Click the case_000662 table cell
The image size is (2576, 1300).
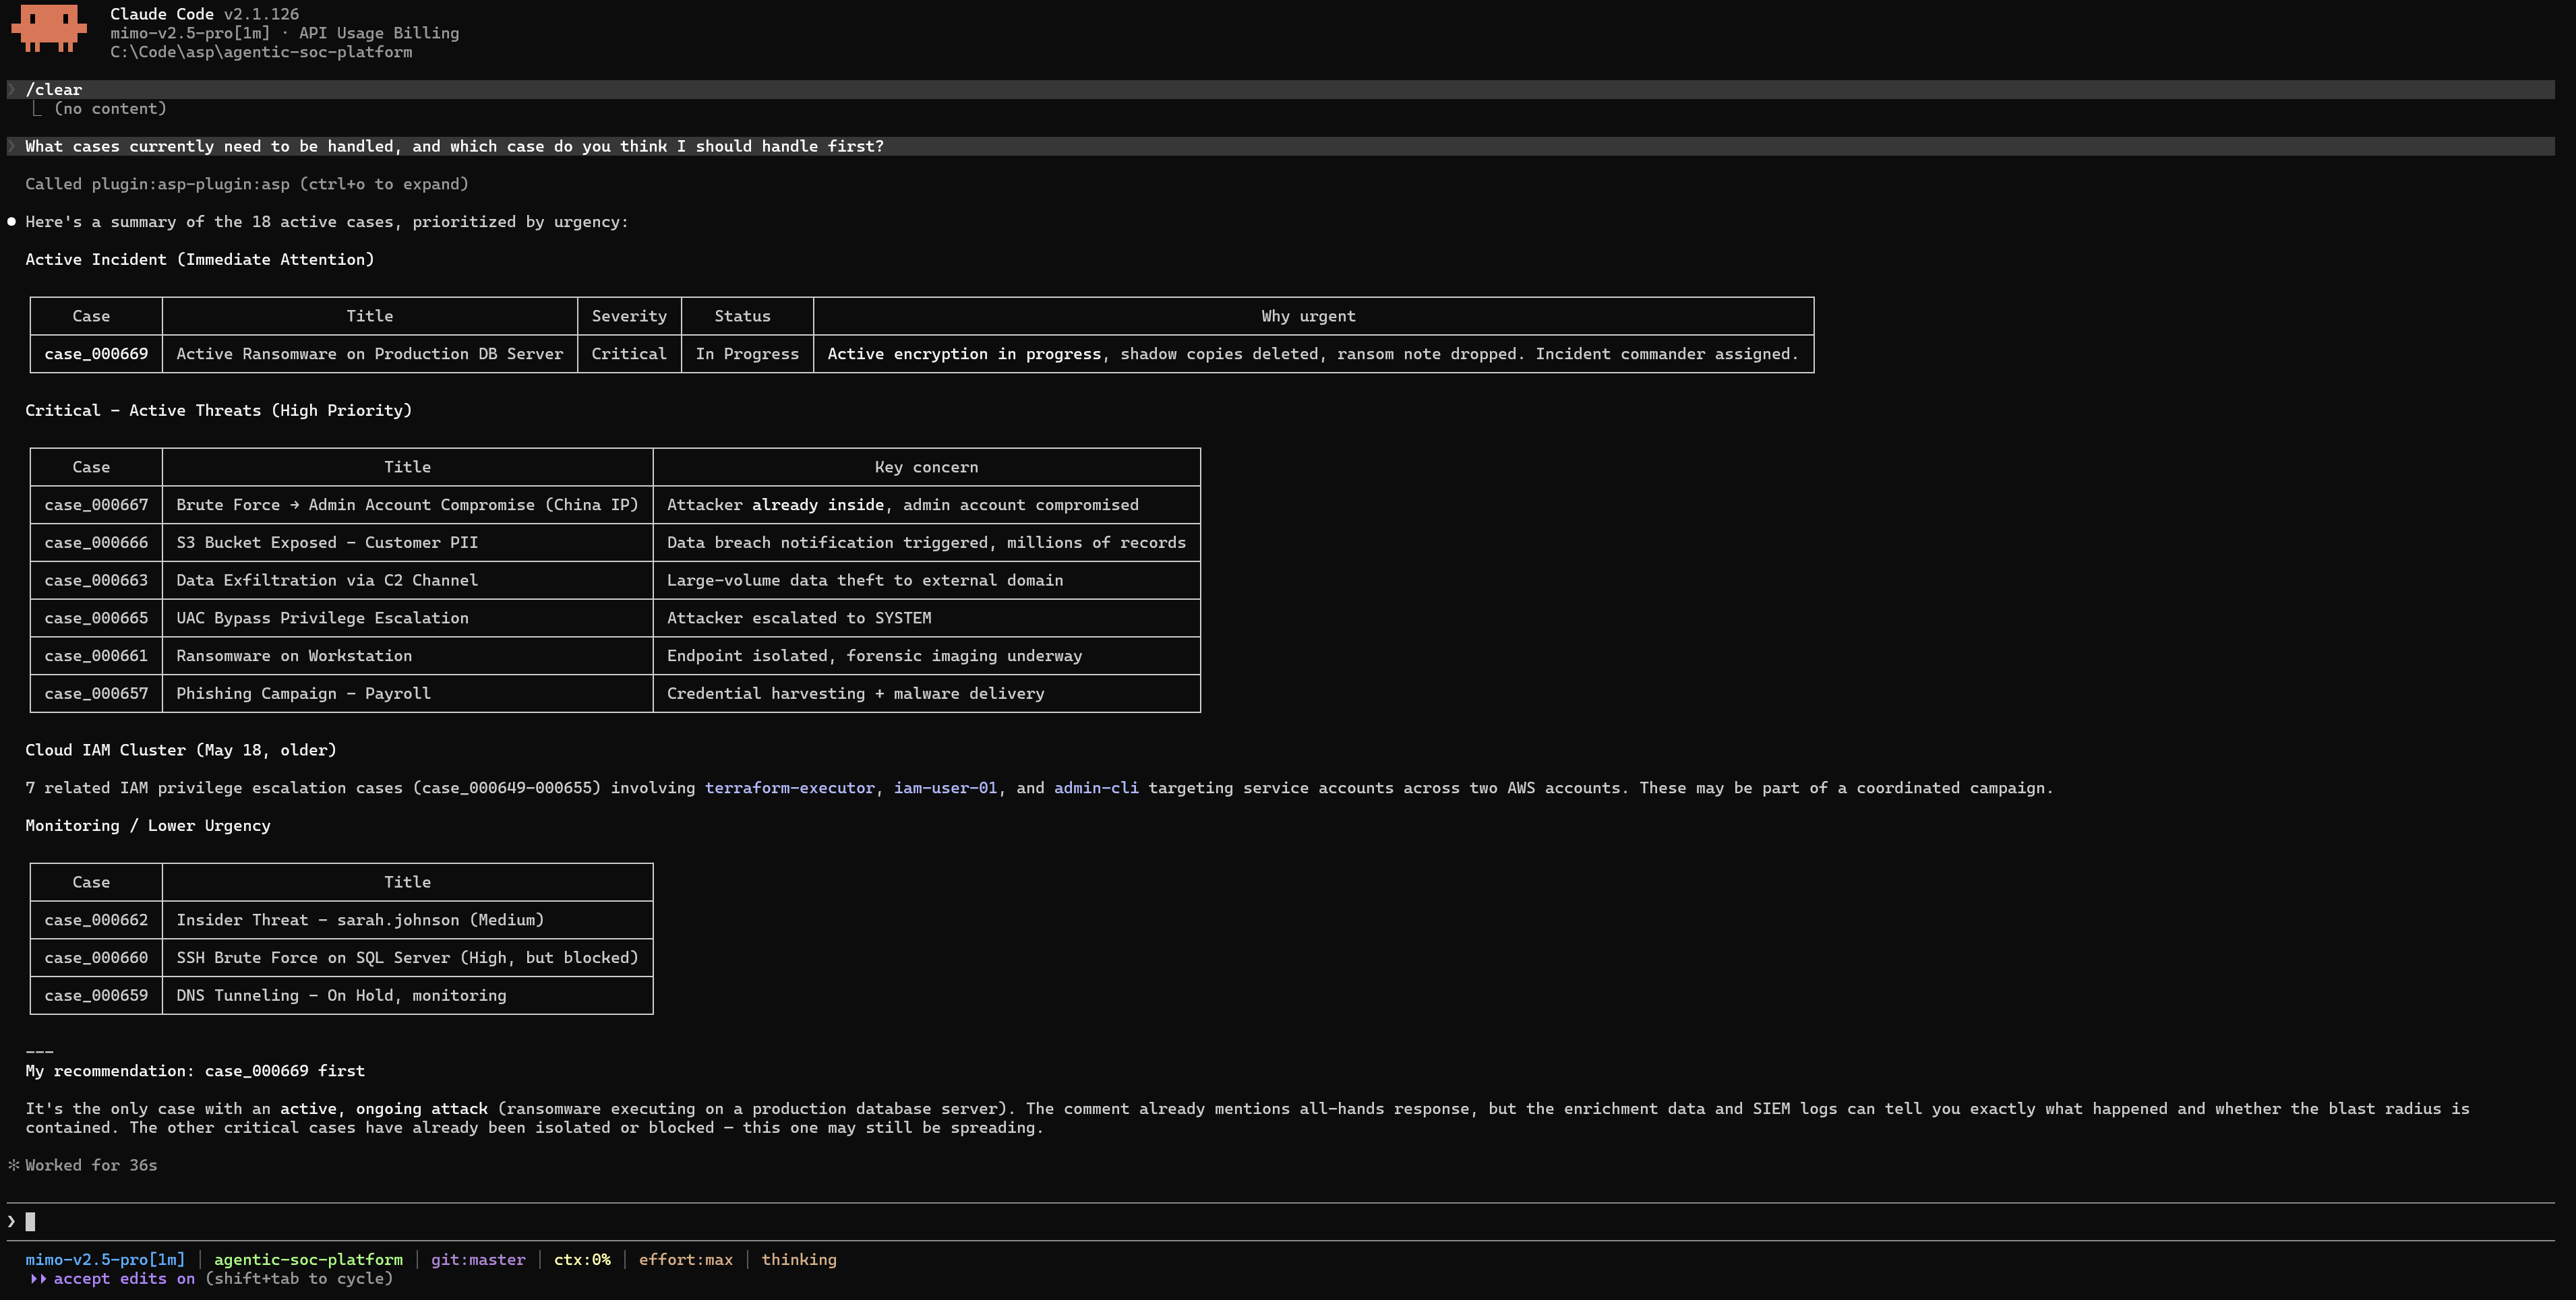(96, 920)
